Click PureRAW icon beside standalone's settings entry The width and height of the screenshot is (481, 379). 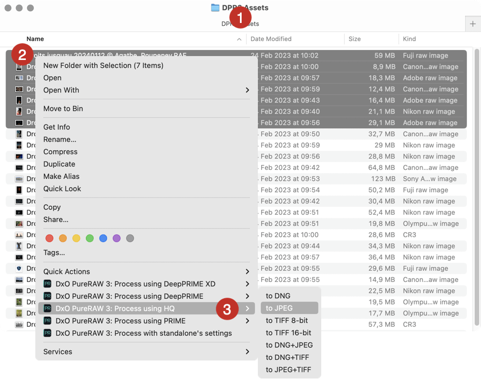click(x=48, y=333)
